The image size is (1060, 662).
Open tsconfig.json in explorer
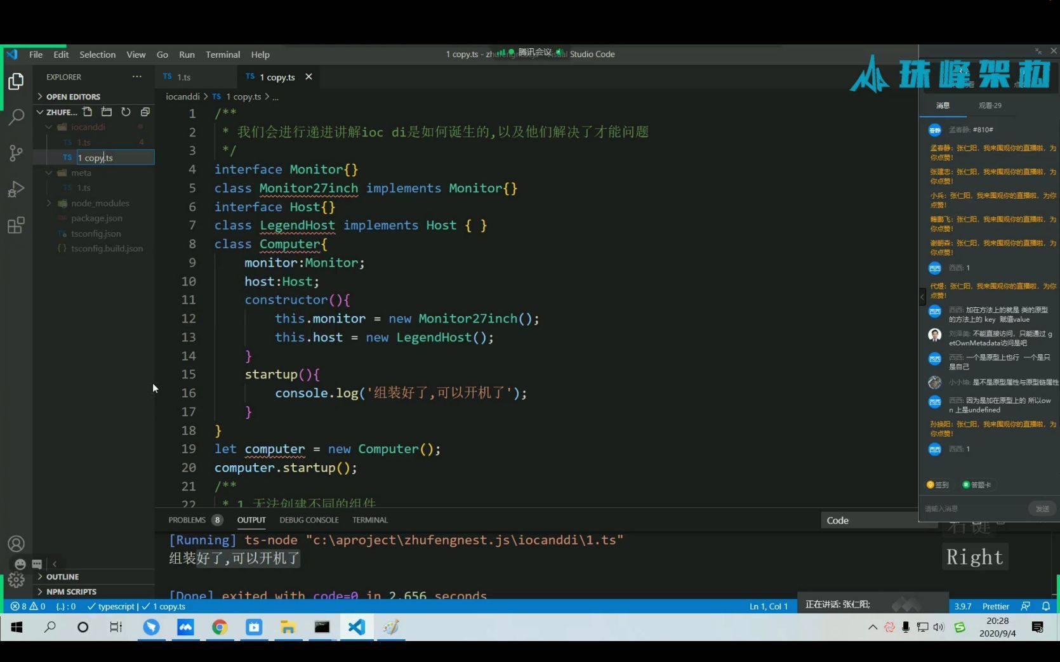(x=94, y=234)
